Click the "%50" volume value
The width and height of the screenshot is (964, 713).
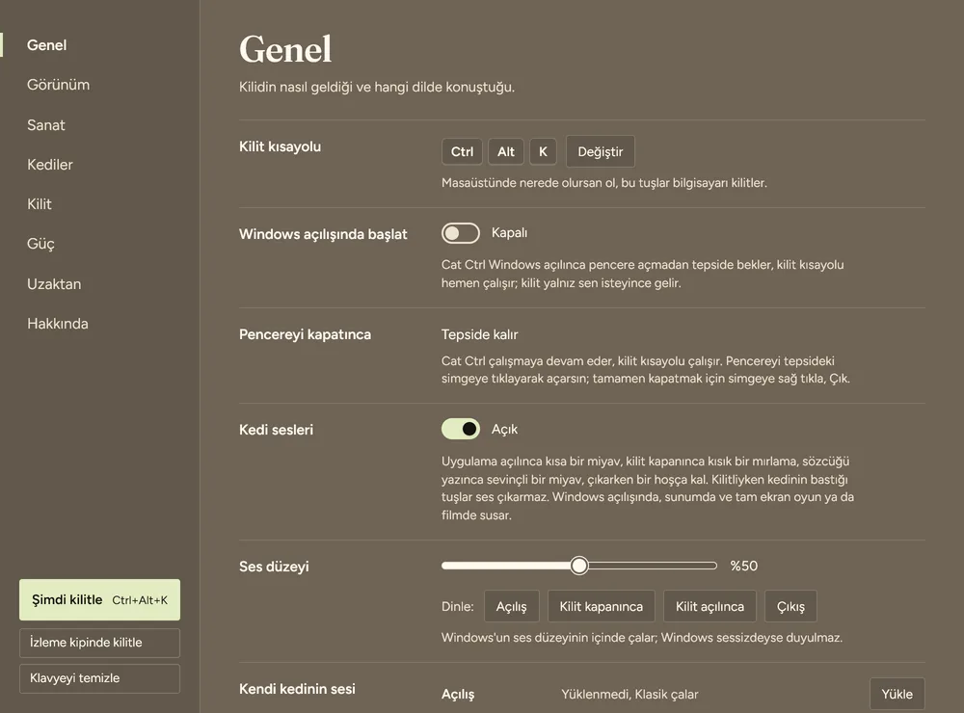pos(744,566)
